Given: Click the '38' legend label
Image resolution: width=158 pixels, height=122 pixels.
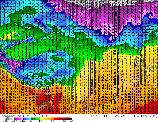Looking at the screenshot, I should 65,121.
